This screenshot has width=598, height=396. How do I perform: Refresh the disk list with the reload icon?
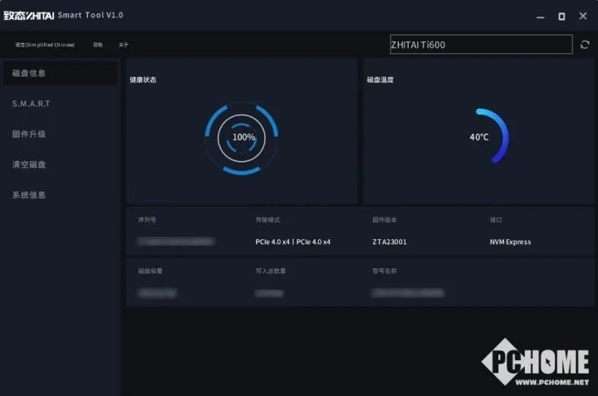(585, 45)
